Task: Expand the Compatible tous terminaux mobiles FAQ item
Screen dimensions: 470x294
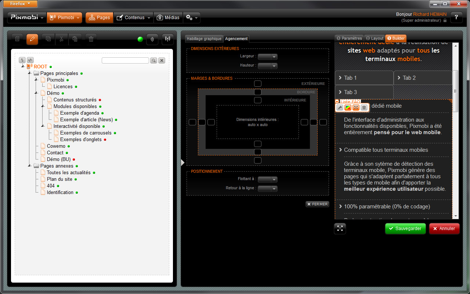Action: coord(385,150)
